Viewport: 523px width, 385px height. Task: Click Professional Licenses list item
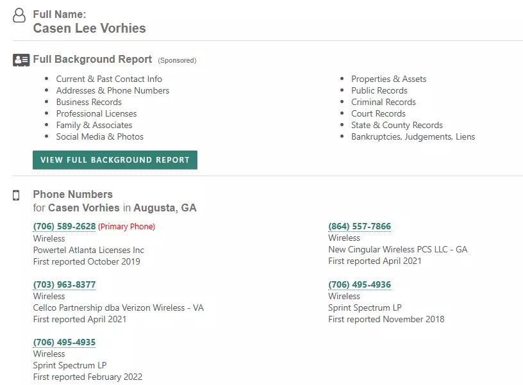(x=96, y=113)
